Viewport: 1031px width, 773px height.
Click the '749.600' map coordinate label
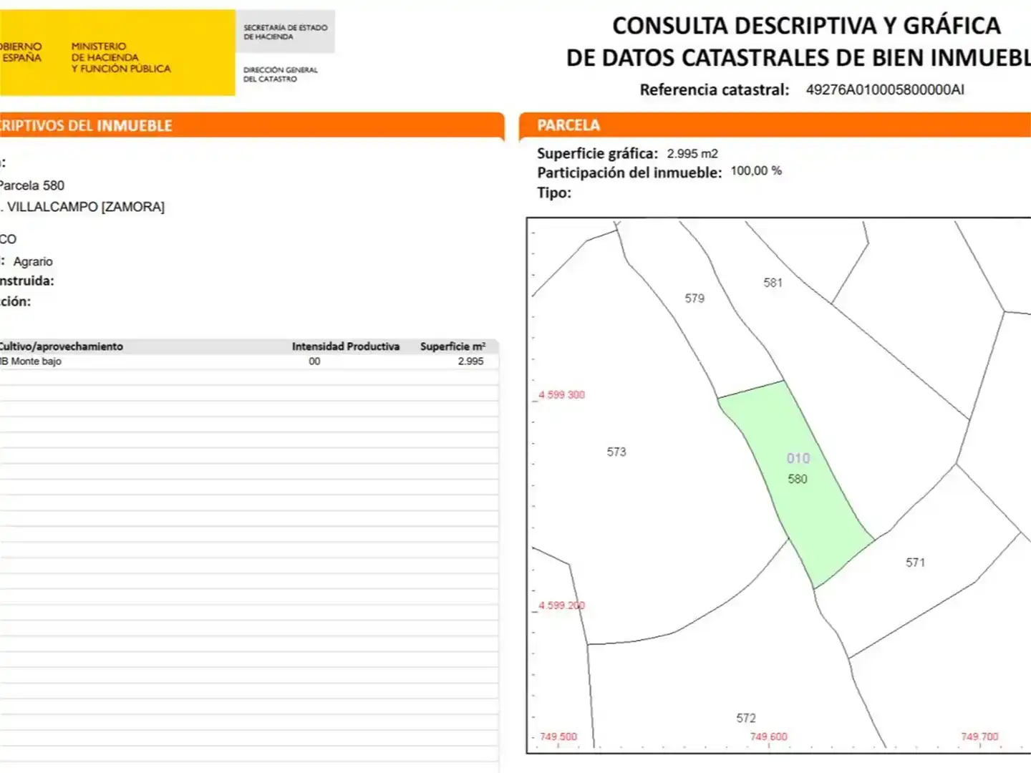(769, 736)
